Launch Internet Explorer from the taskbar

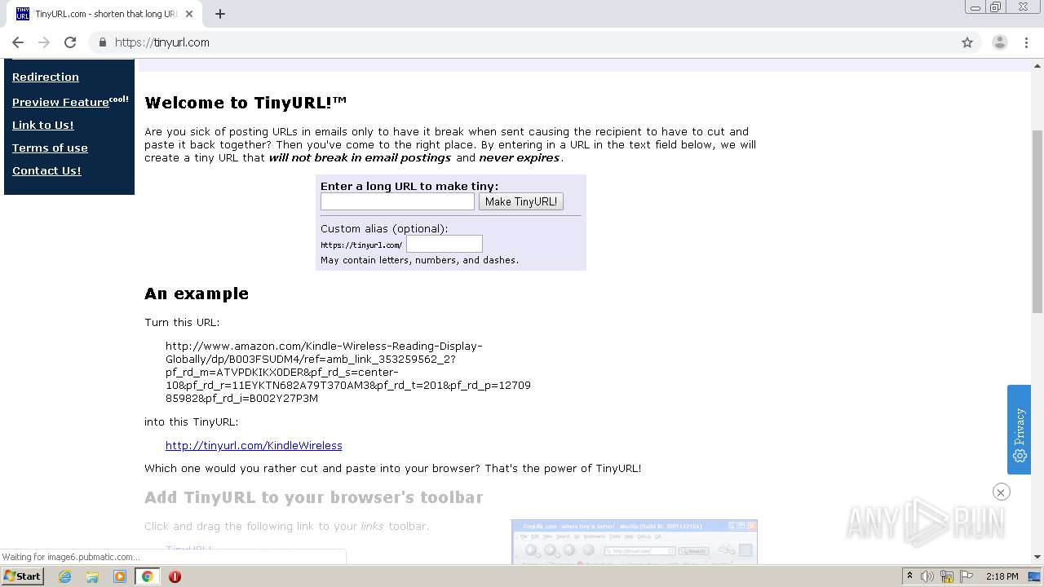point(64,576)
